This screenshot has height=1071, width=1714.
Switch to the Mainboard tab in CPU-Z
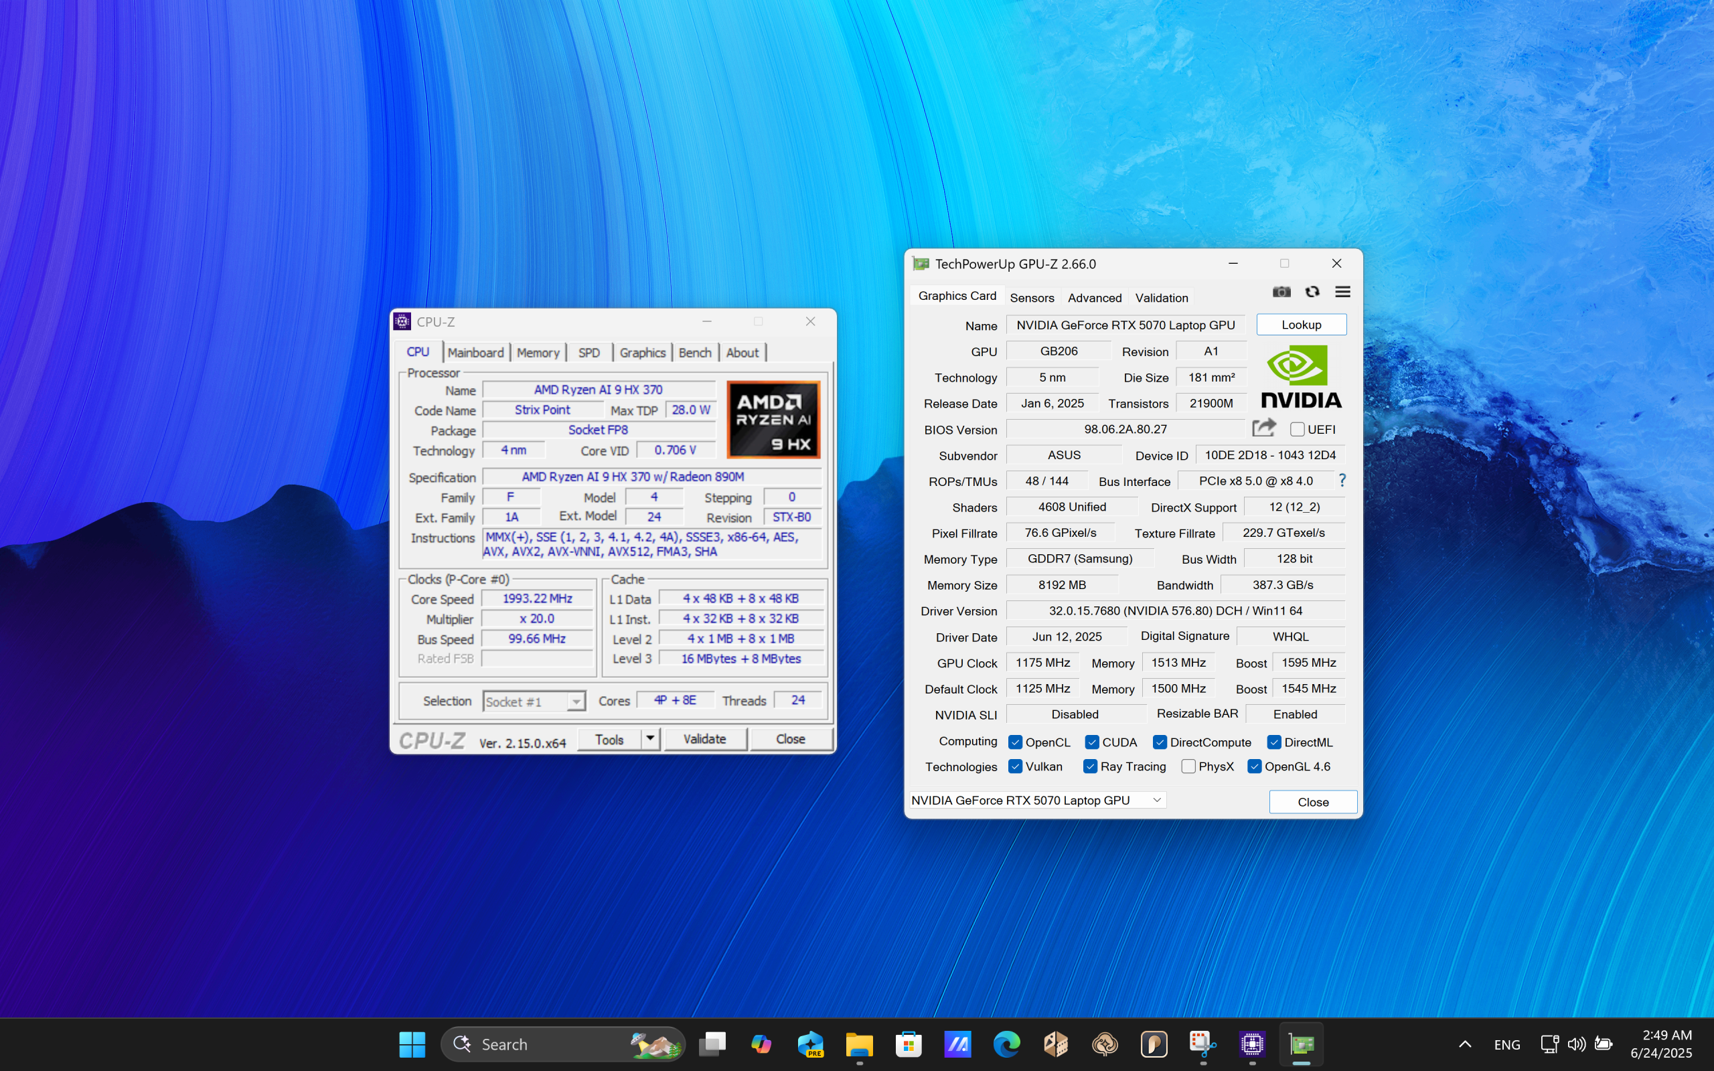click(475, 353)
